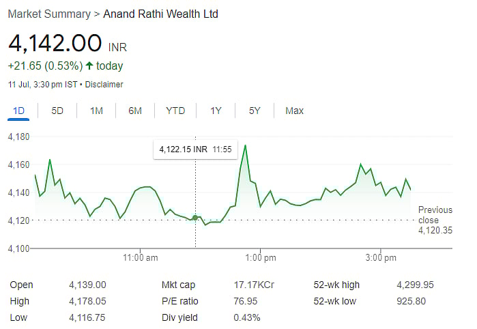This screenshot has width=477, height=329.
Task: Click the Anand Rathi Wealth Ltd title
Action: 160,14
